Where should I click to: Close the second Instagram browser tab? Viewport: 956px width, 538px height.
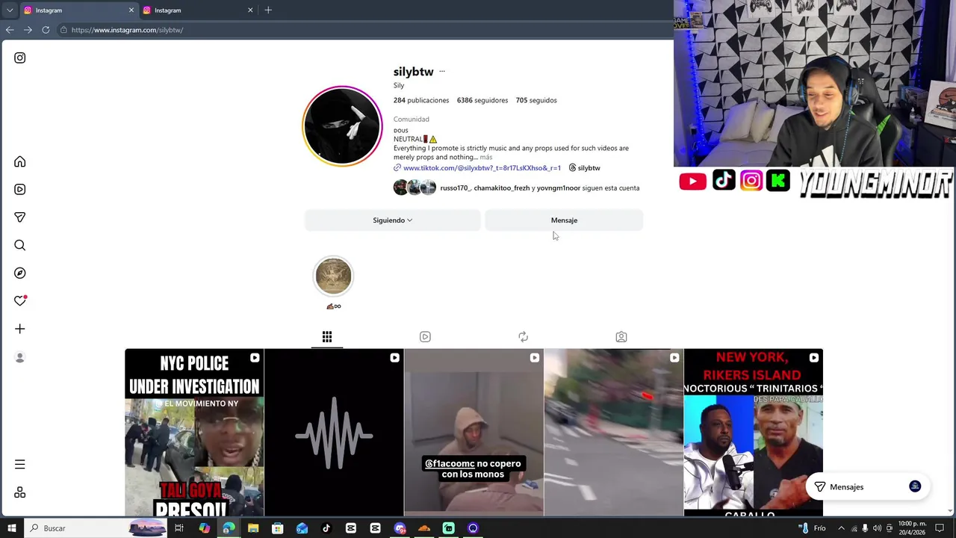(x=250, y=10)
